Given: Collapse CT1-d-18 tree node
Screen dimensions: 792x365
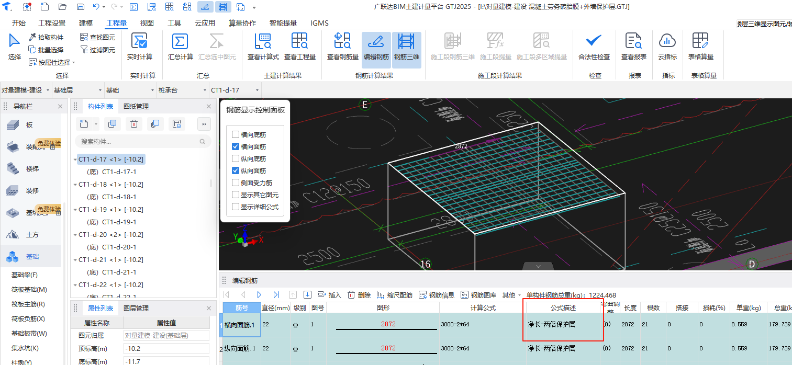Looking at the screenshot, I should 75,185.
